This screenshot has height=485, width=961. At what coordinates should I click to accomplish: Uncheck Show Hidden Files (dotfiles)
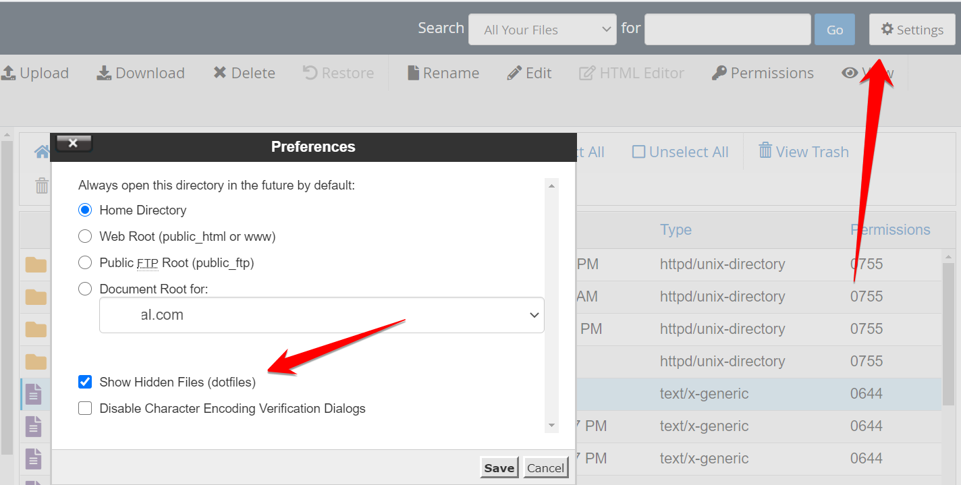click(x=85, y=382)
